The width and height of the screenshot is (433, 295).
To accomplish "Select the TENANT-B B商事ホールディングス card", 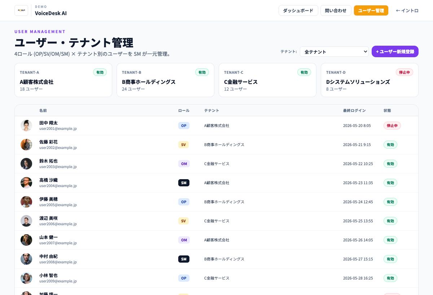I will (165, 80).
